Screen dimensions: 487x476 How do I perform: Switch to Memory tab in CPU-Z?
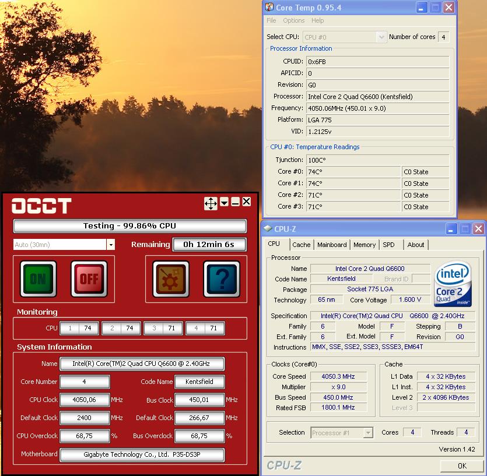click(365, 245)
